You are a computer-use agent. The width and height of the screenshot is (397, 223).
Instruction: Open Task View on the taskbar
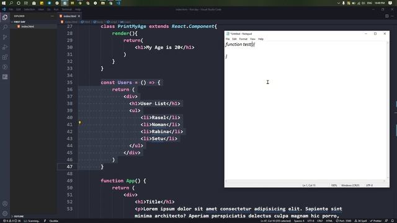click(26, 3)
